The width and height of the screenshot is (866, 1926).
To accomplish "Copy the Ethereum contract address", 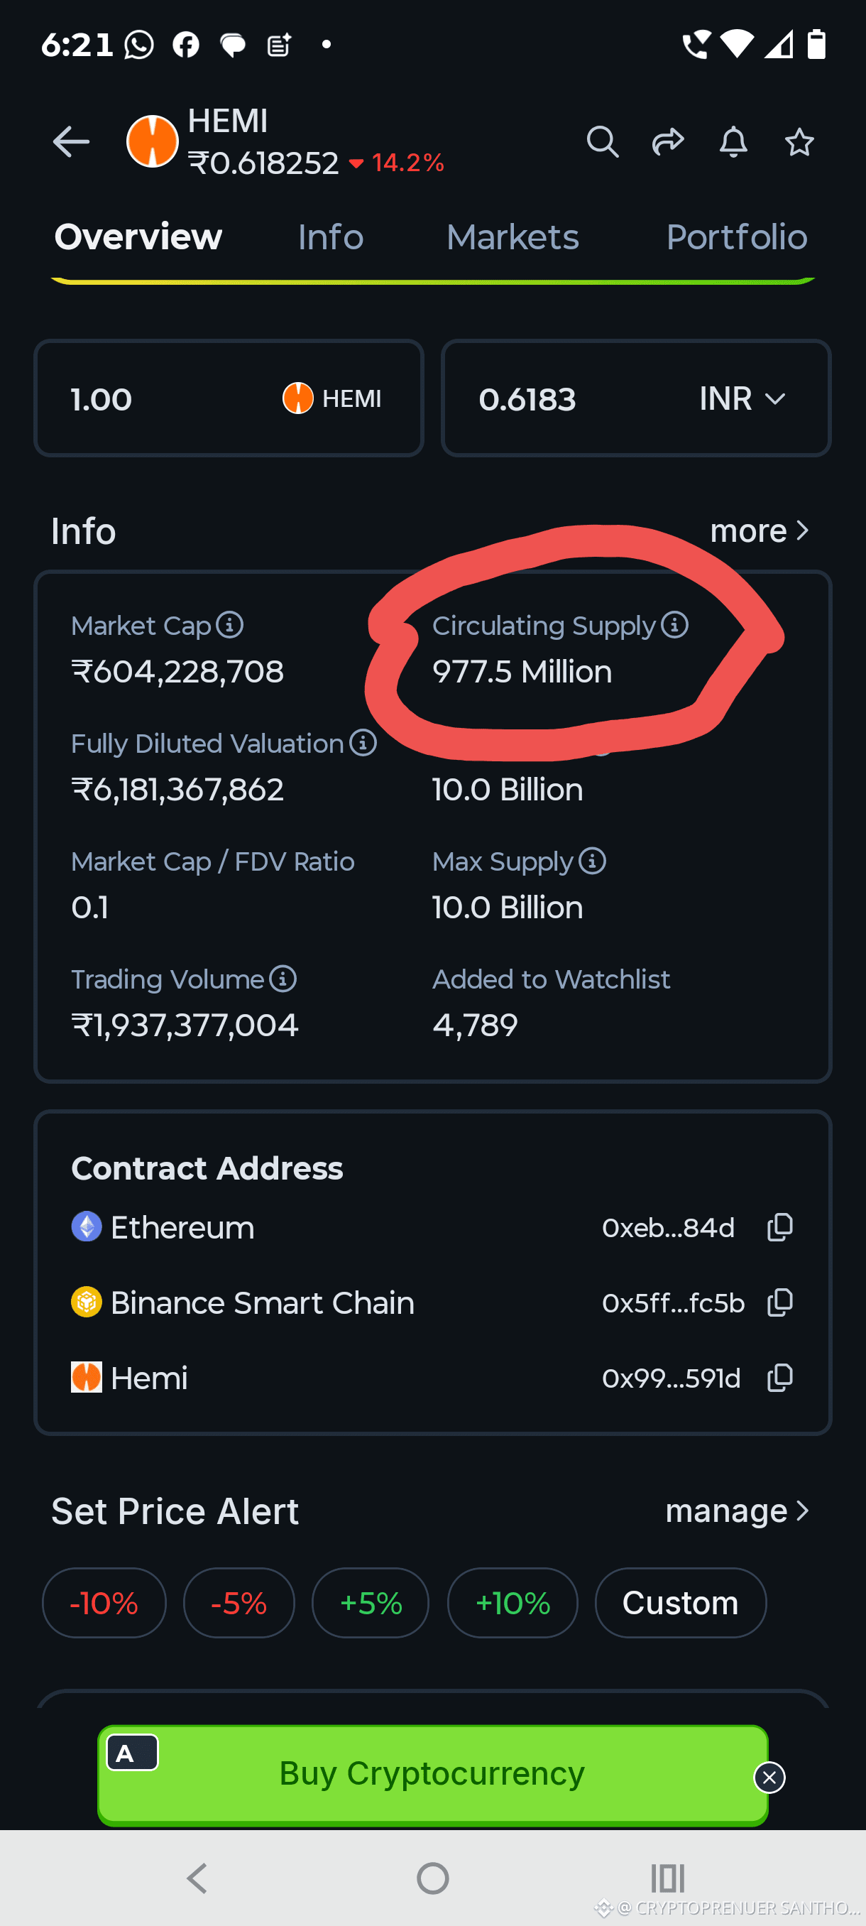I will pyautogui.click(x=780, y=1228).
